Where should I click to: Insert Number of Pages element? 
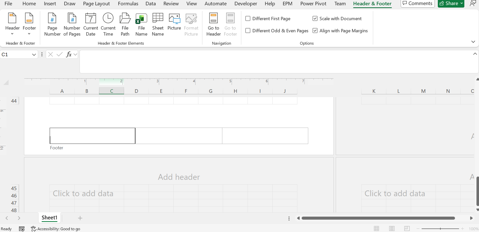pyautogui.click(x=72, y=24)
